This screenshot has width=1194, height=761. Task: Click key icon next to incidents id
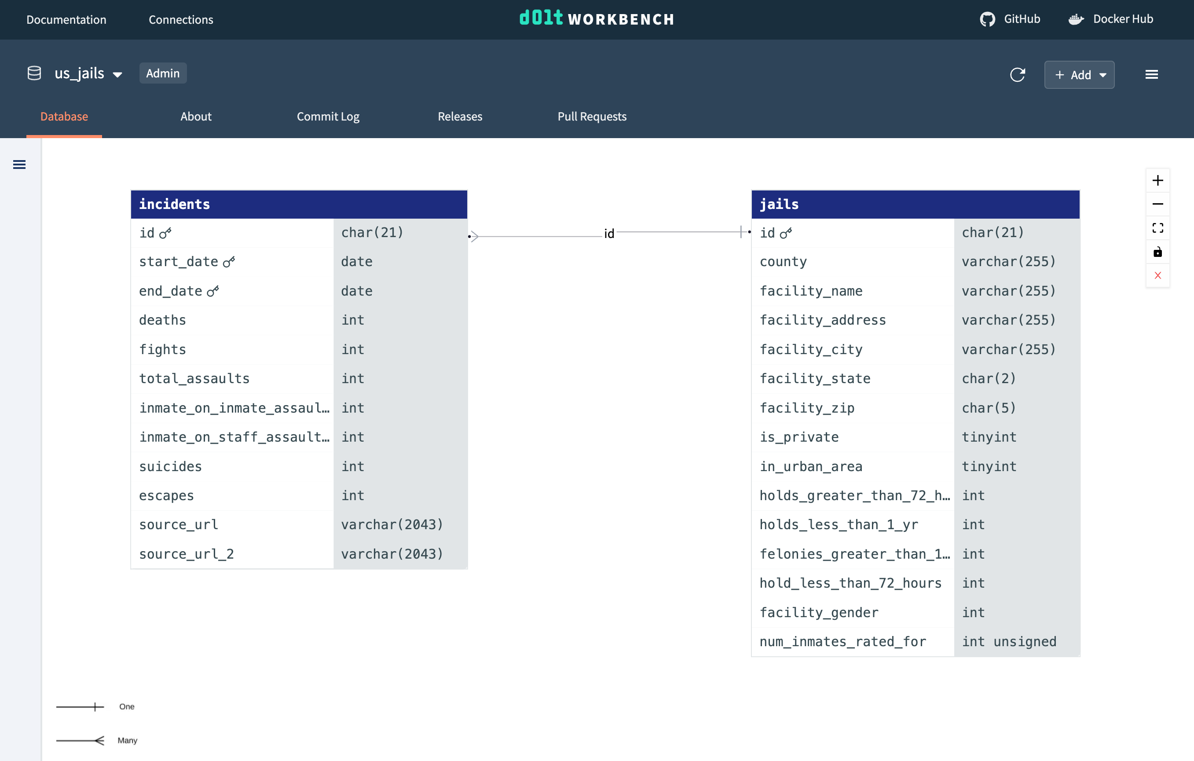pos(165,233)
